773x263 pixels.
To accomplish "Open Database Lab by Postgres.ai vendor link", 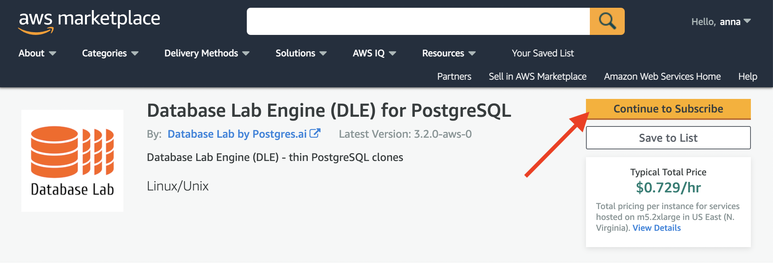I will (237, 134).
